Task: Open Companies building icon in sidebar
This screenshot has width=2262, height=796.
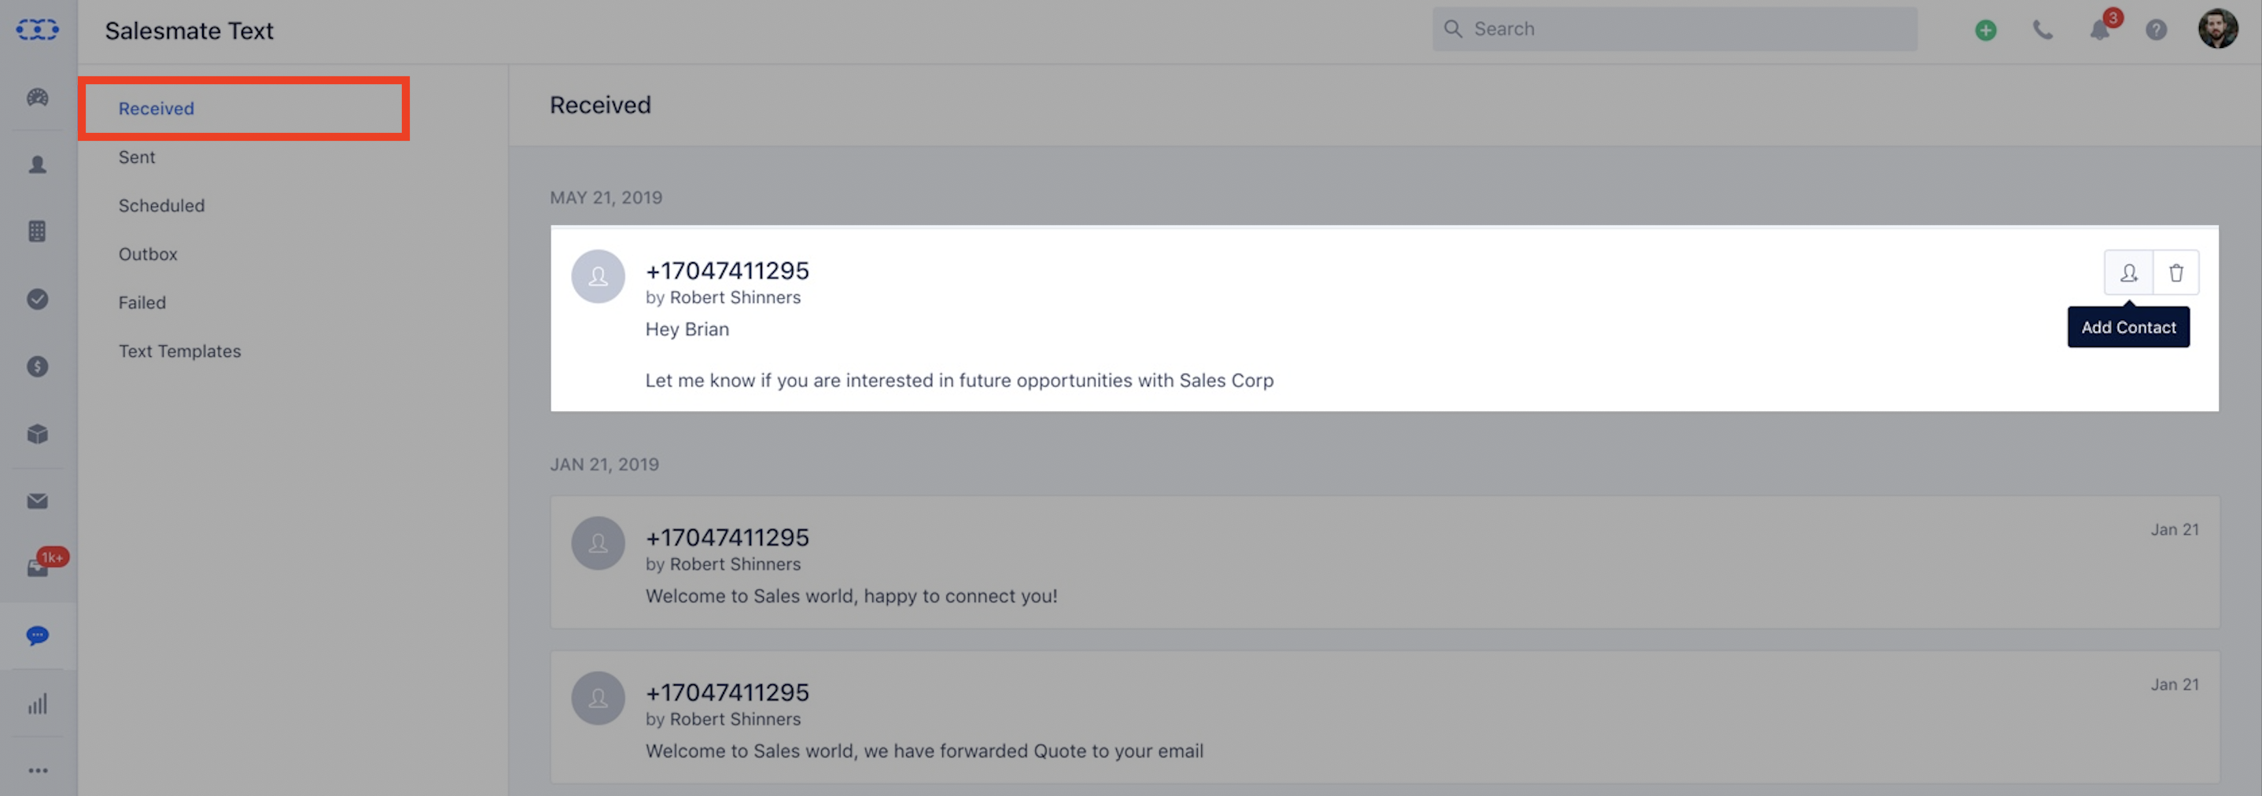Action: [x=37, y=231]
